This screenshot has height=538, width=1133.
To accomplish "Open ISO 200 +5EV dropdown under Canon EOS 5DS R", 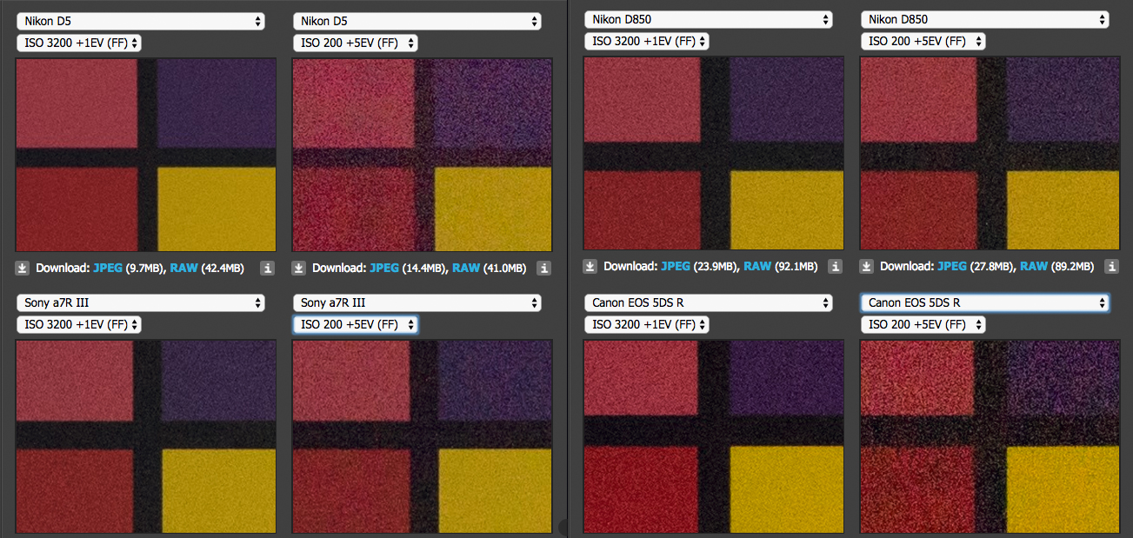I will click(923, 324).
